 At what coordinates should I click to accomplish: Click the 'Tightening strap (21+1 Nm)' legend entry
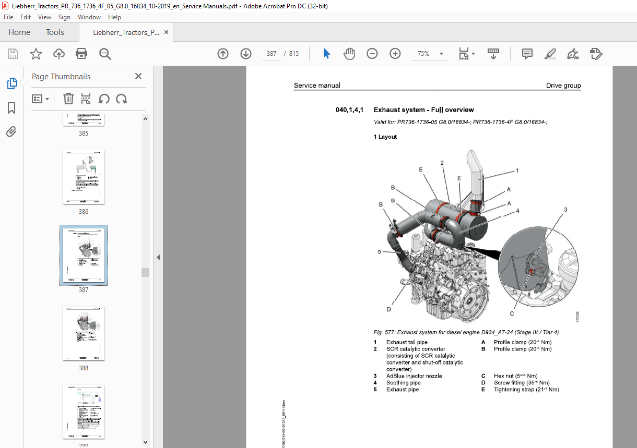pos(526,390)
